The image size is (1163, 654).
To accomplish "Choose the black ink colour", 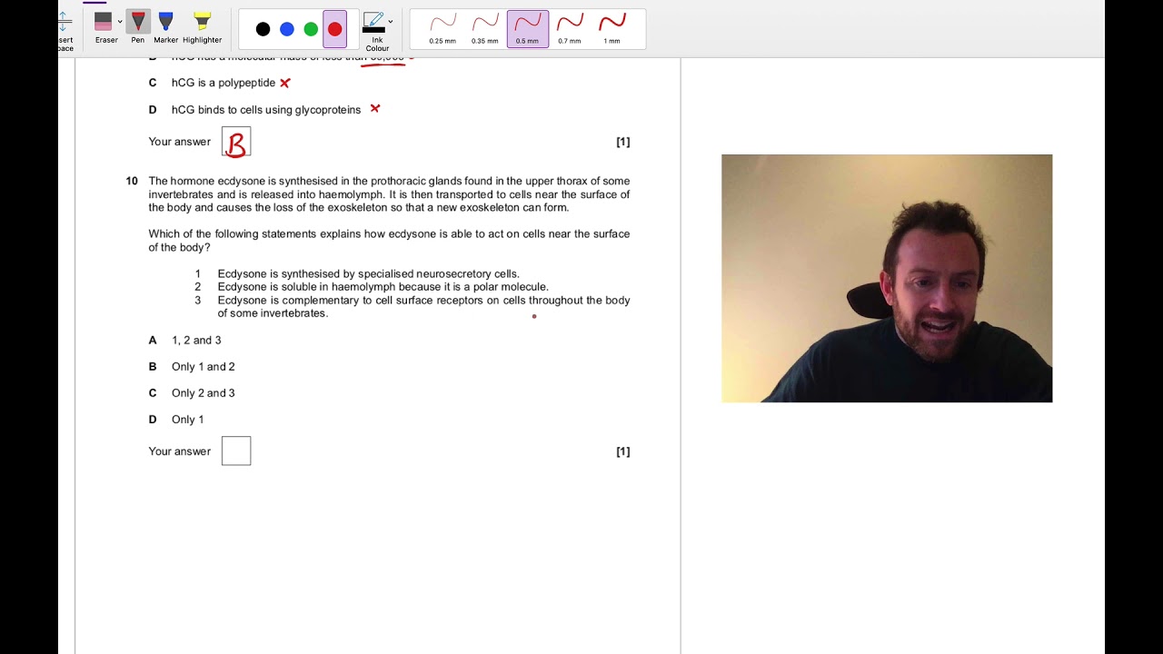I will (263, 29).
